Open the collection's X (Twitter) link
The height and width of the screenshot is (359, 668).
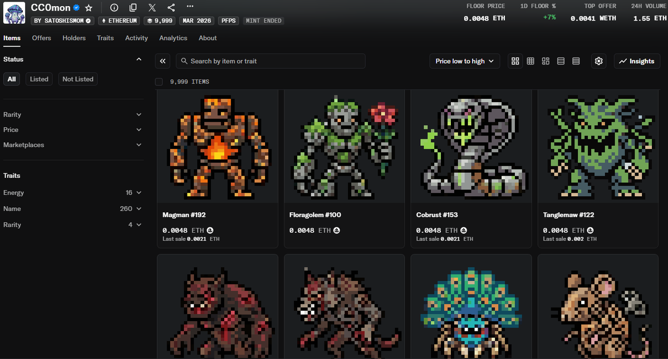pyautogui.click(x=152, y=8)
